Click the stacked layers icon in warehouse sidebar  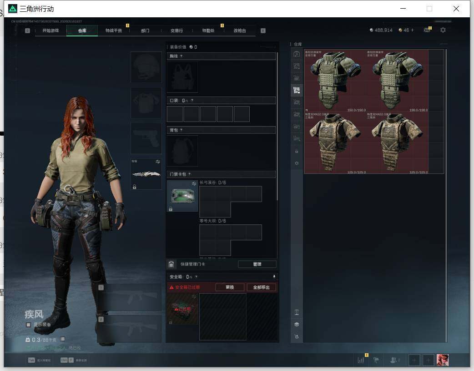(x=297, y=325)
